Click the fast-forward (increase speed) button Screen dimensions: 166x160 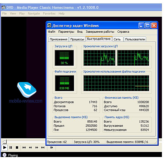(x=37, y=148)
